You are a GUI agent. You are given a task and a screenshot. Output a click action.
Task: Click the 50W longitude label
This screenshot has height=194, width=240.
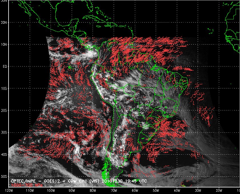click(x=156, y=191)
